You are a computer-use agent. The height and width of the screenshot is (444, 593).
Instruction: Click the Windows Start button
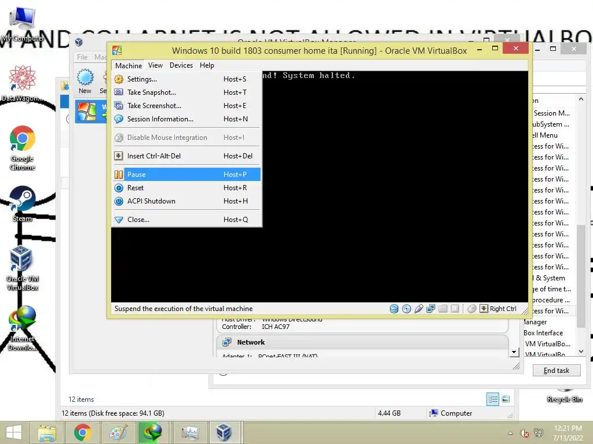[x=14, y=432]
